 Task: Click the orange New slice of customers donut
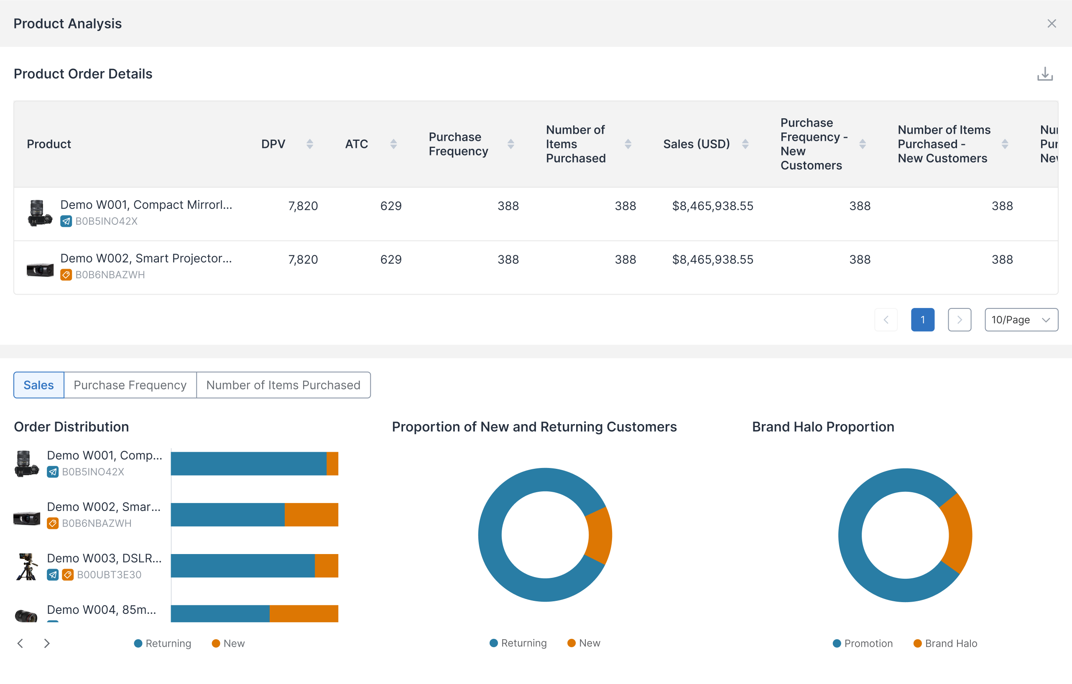click(x=600, y=536)
